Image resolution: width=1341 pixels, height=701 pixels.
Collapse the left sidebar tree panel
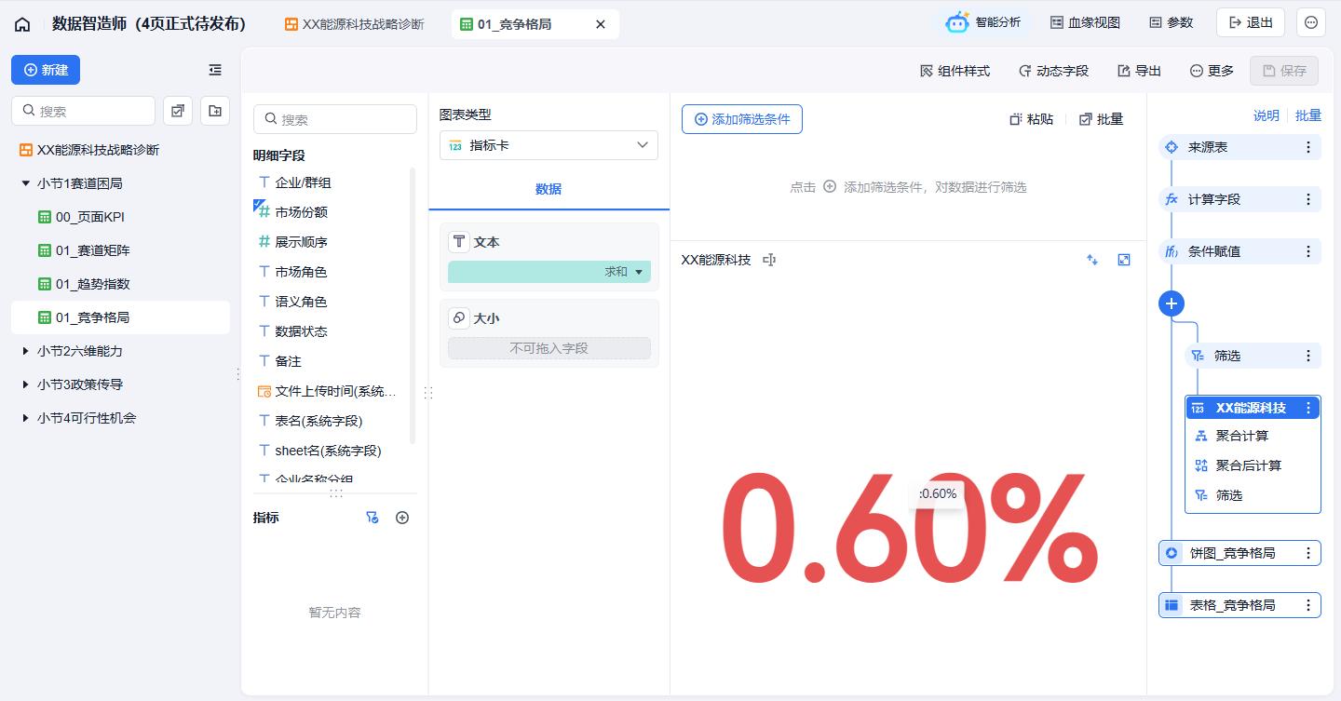pos(215,70)
